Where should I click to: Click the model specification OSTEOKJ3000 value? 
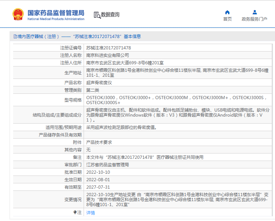click(x=176, y=100)
